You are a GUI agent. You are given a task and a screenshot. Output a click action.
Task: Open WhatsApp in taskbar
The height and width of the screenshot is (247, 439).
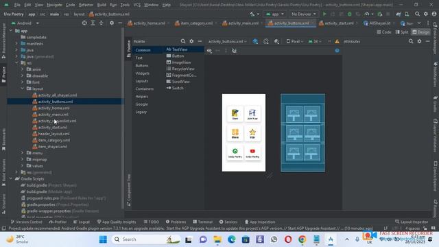[x=274, y=239]
